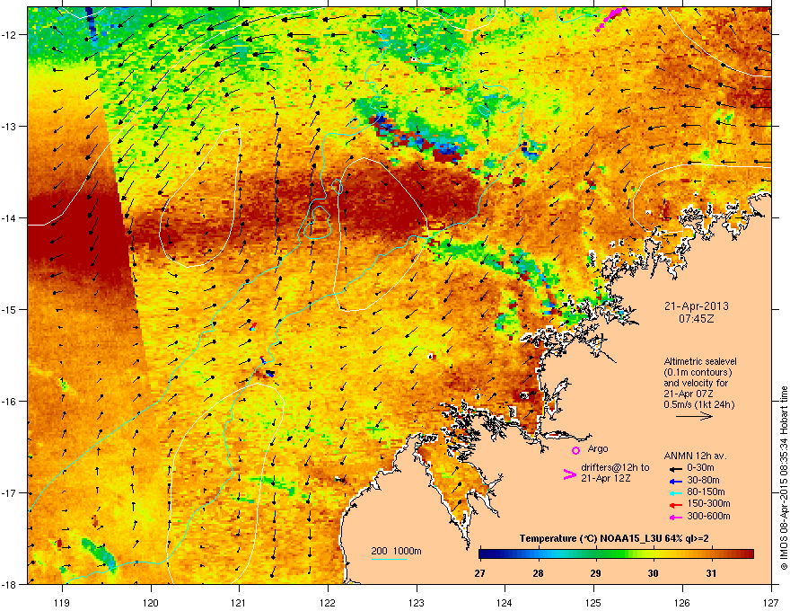Click the longitude axis label '123'
Image resolution: width=790 pixels, height=611 pixels.
417,602
